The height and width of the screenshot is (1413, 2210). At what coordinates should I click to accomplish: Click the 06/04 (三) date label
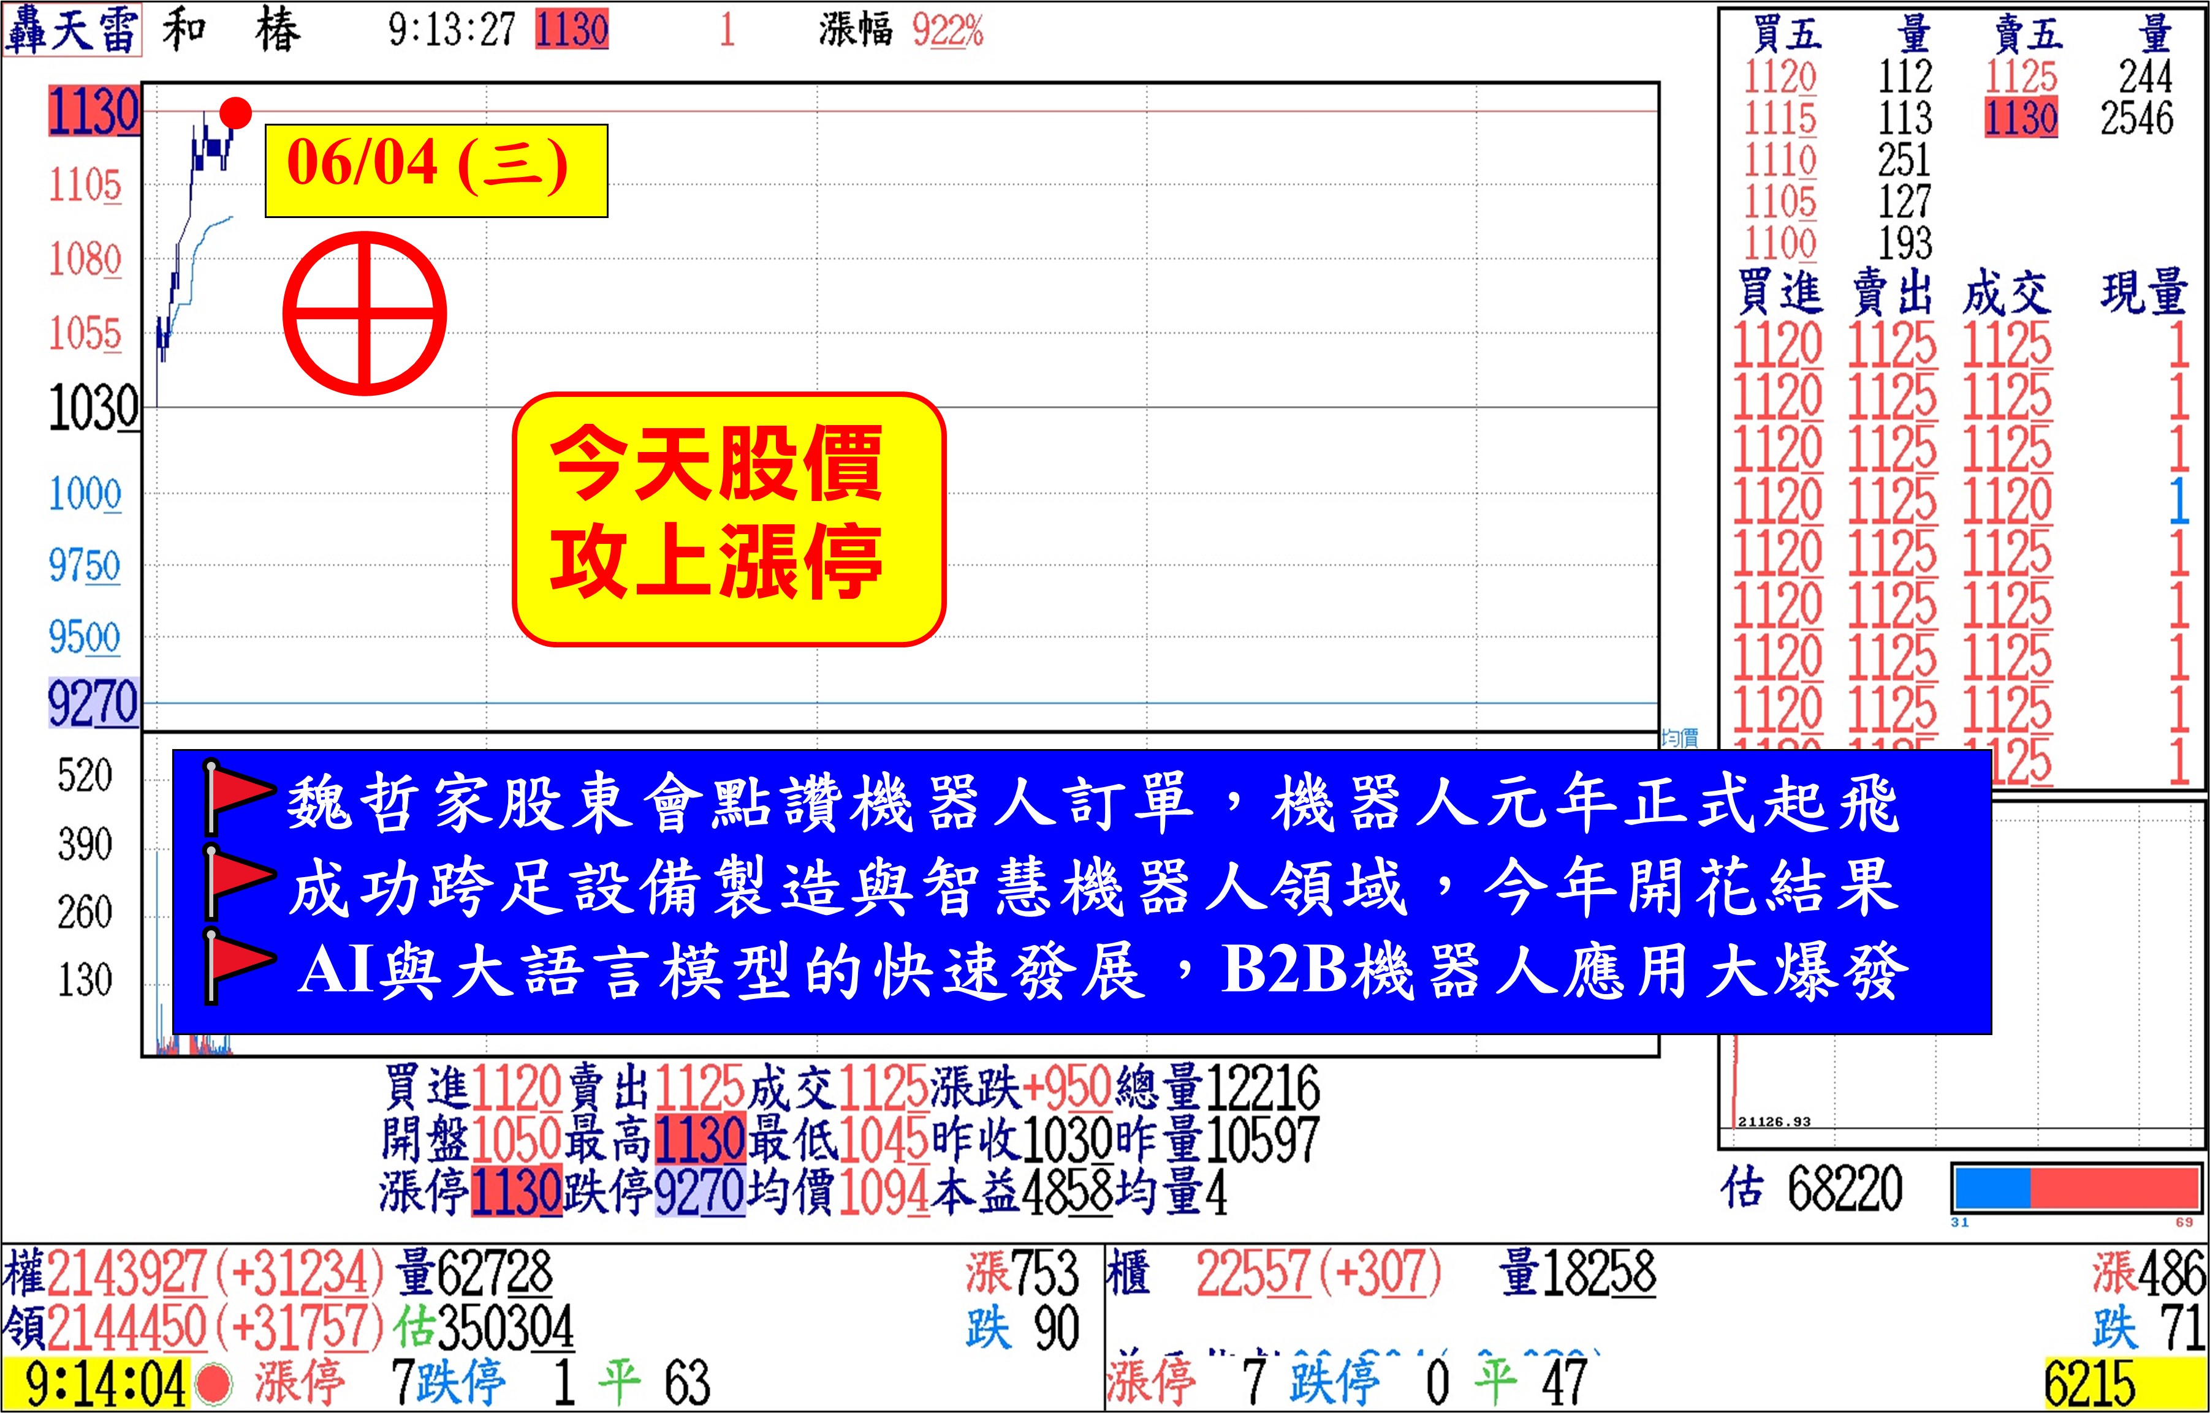(436, 171)
